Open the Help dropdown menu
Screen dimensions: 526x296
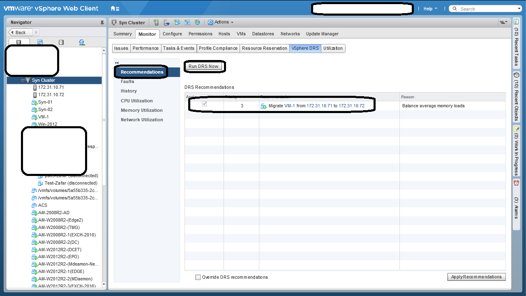coord(430,9)
